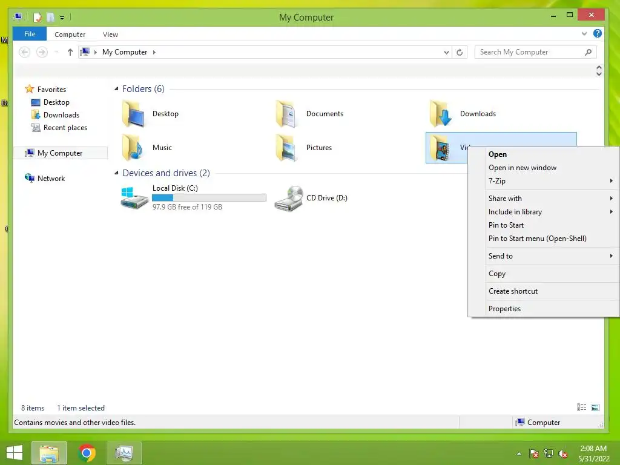Collapse the Devices and drives group
The height and width of the screenshot is (465, 620).
point(116,173)
